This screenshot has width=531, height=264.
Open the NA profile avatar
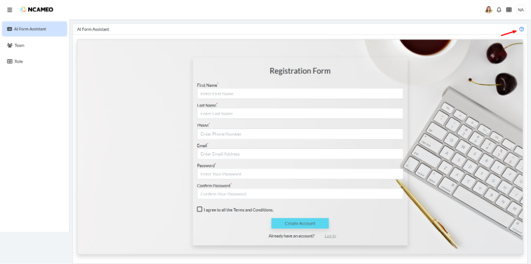520,10
